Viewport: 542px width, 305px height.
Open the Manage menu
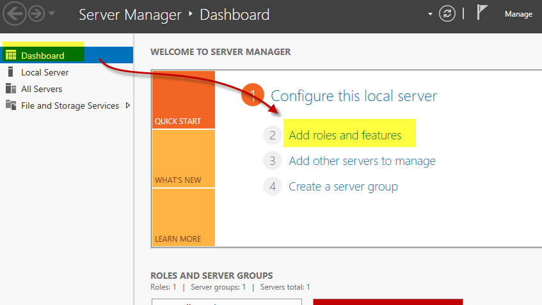518,14
